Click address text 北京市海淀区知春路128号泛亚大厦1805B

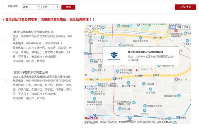pyautogui.click(x=45, y=77)
